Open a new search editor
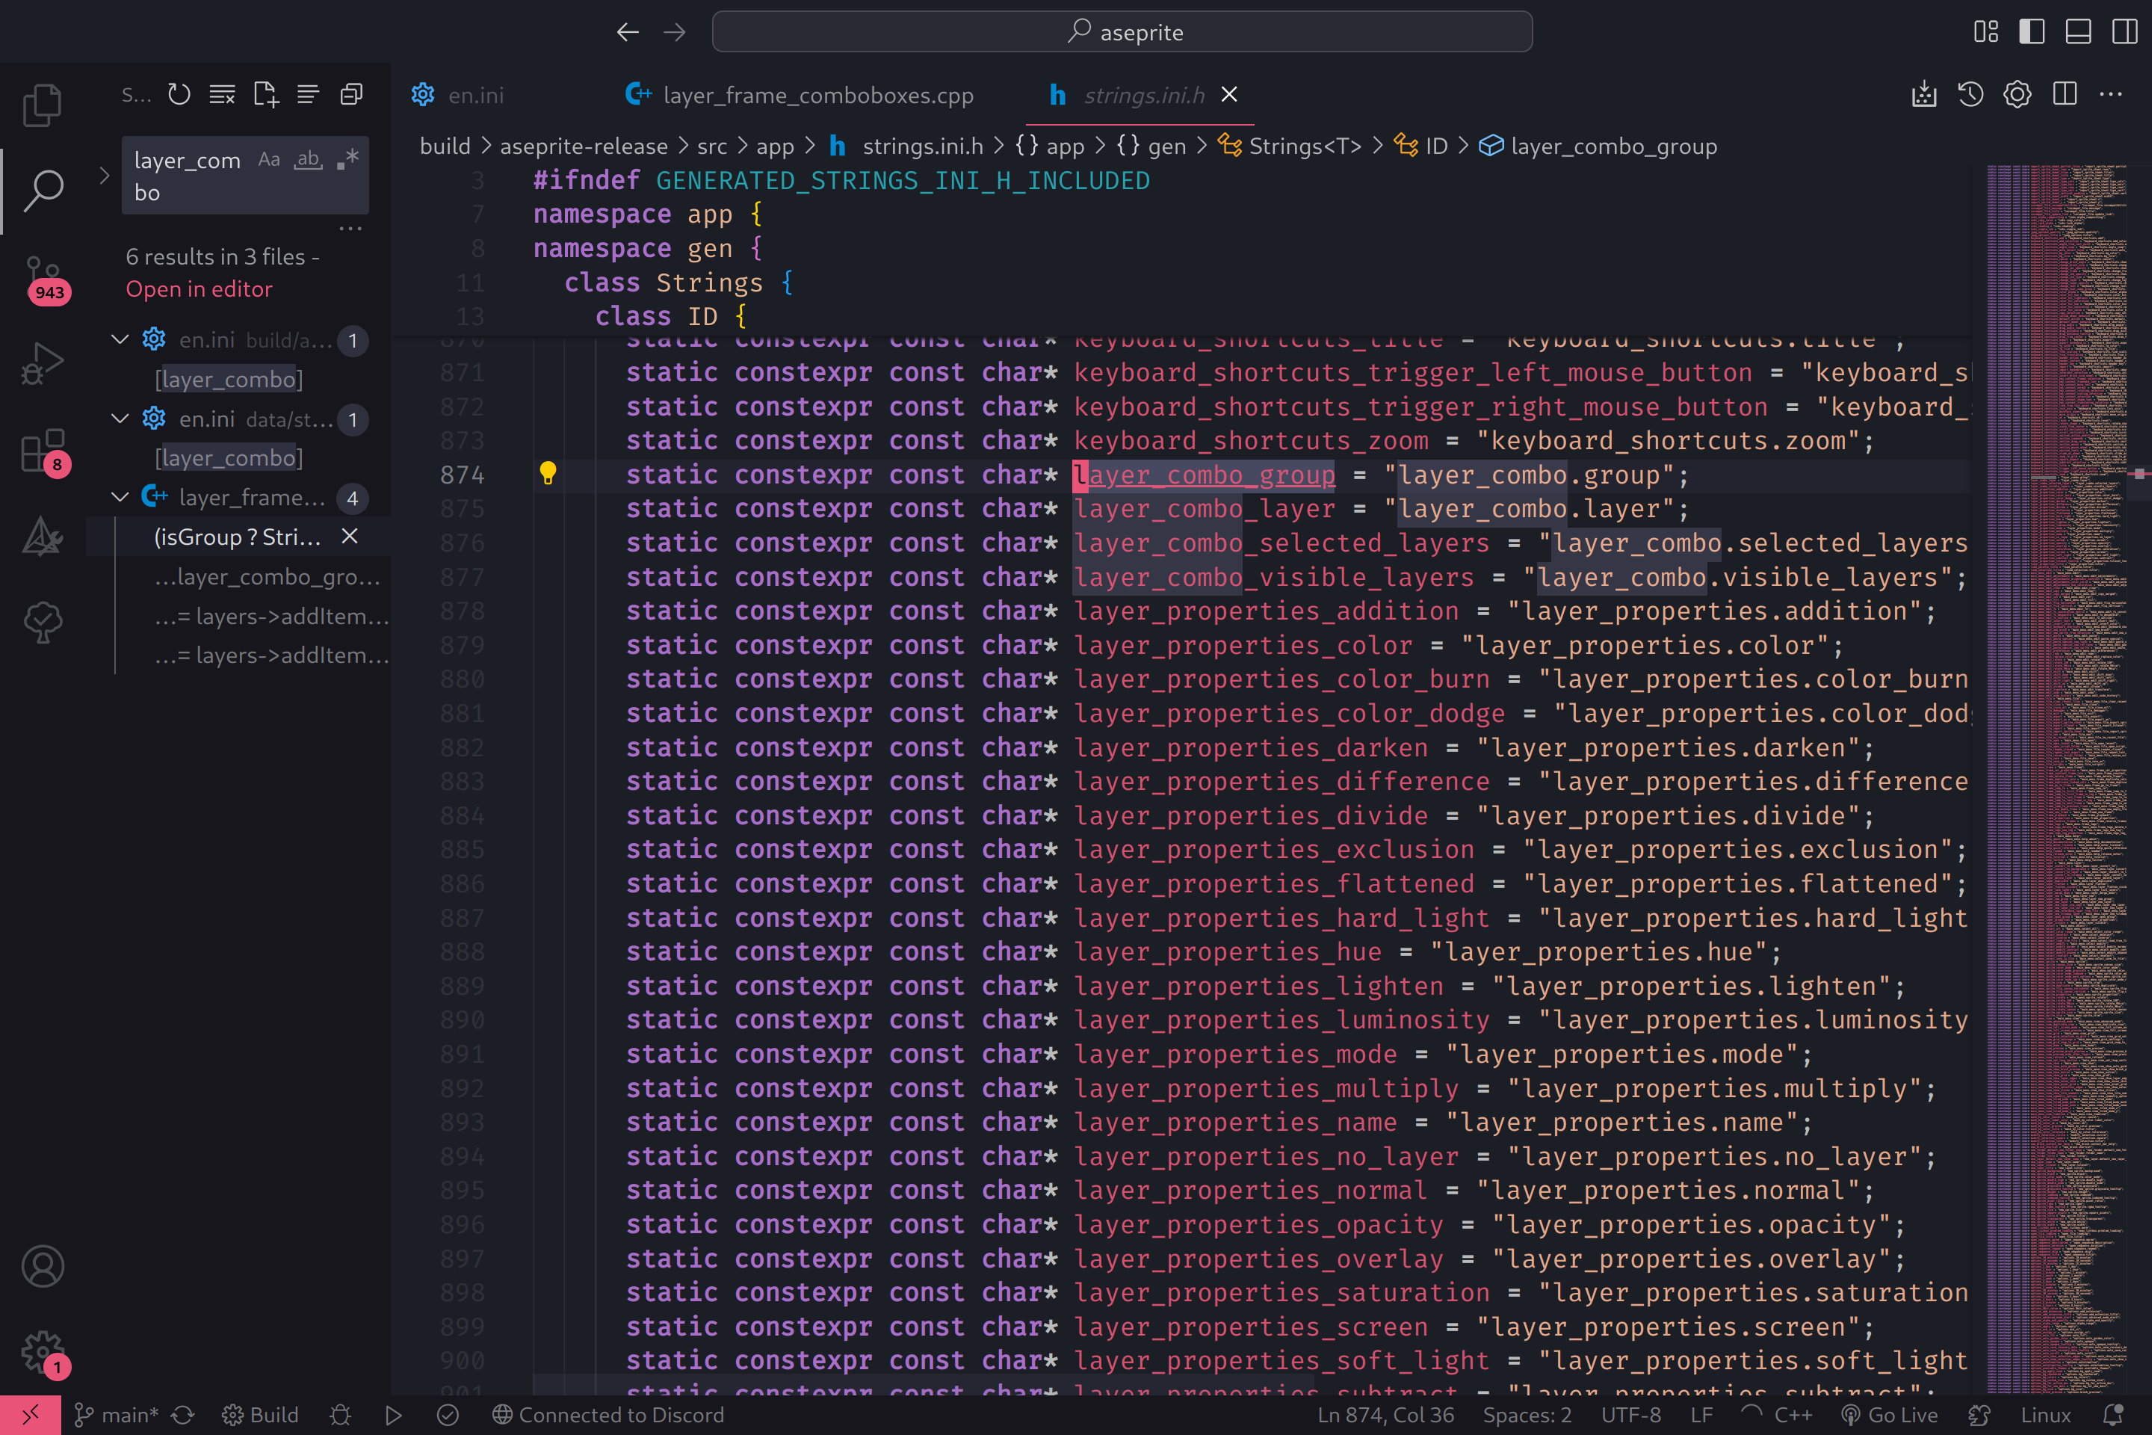The width and height of the screenshot is (2152, 1435). click(x=265, y=94)
